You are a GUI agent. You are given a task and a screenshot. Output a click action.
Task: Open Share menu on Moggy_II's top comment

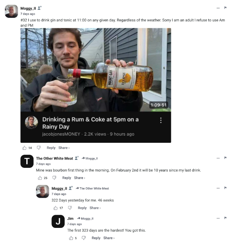(x=64, y=148)
